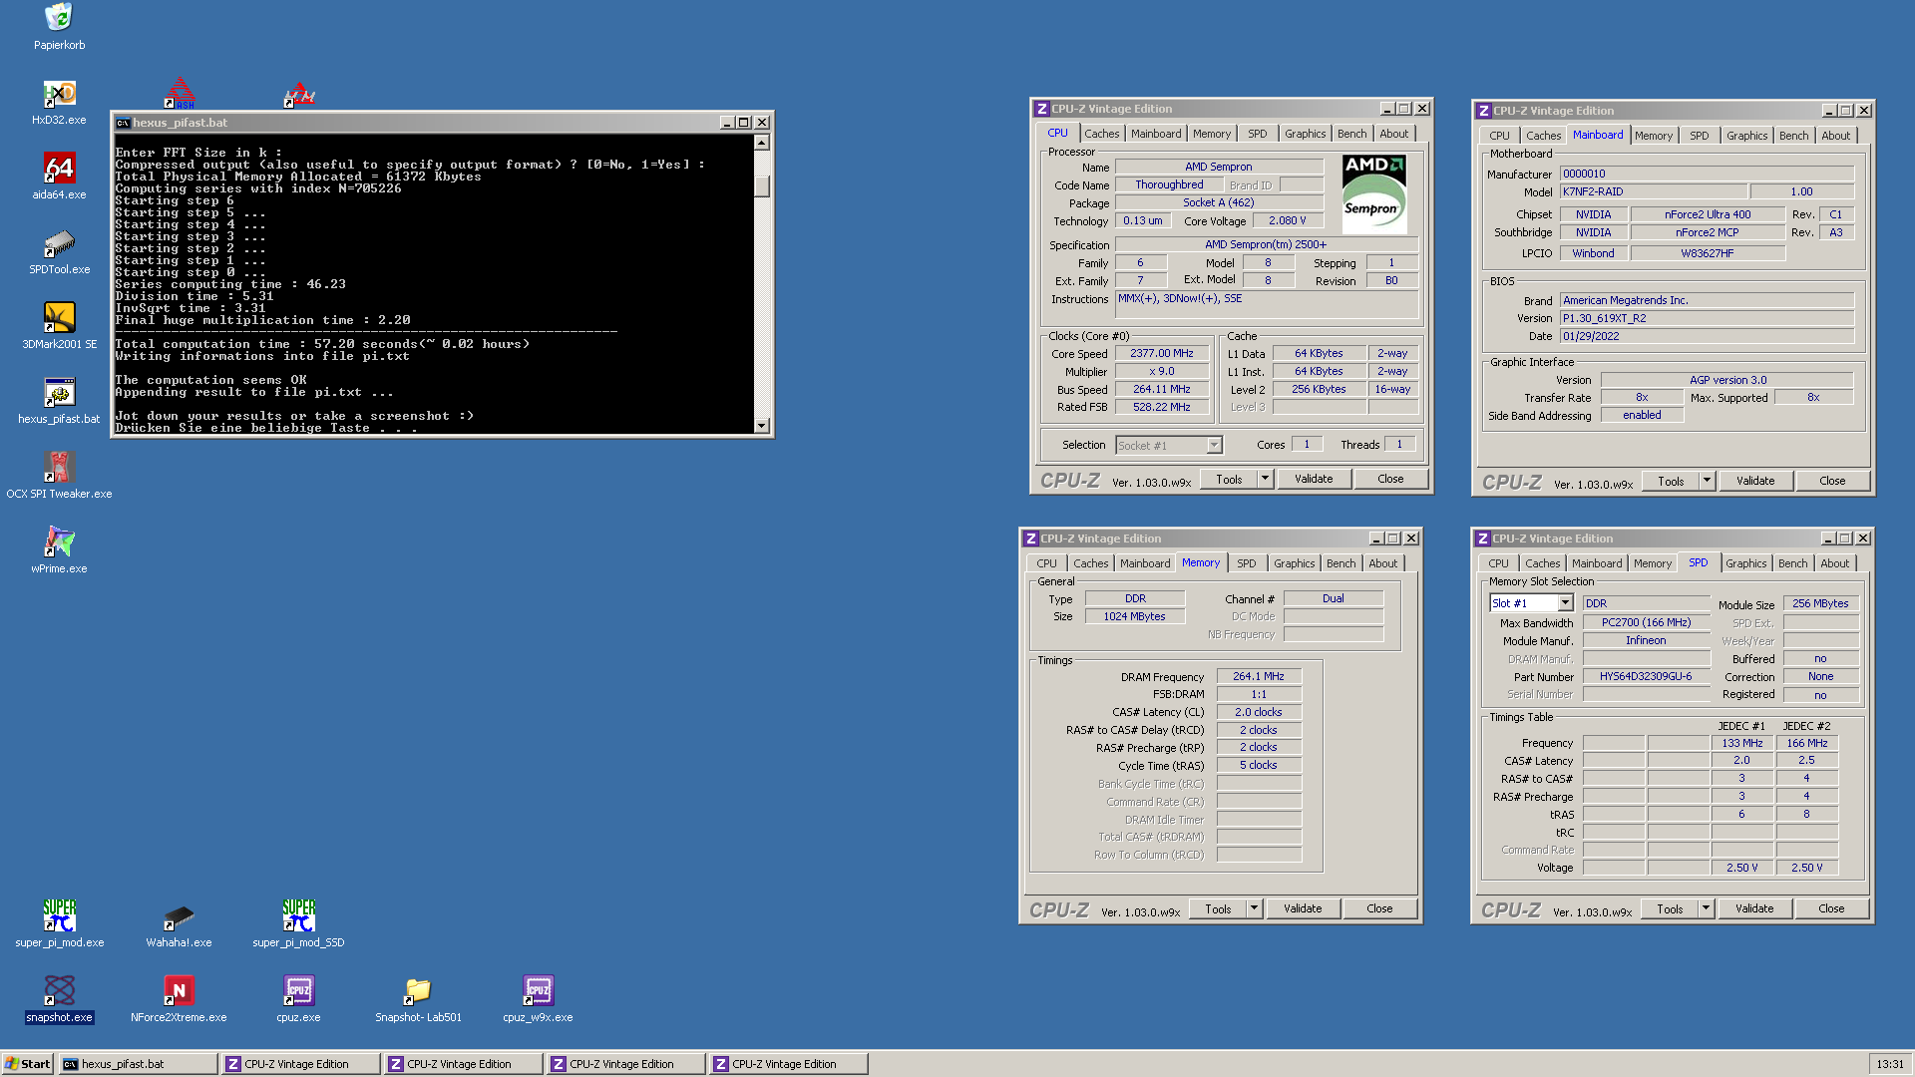This screenshot has height=1077, width=1915.
Task: Click the taskbar clock showing 13:31
Action: coord(1889,1064)
